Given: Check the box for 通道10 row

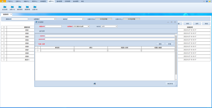Looking at the screenshot, I should click(x=4, y=60).
